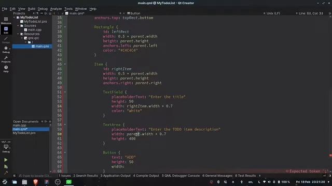Open the File menu
The width and height of the screenshot is (332, 186).
(5, 9)
